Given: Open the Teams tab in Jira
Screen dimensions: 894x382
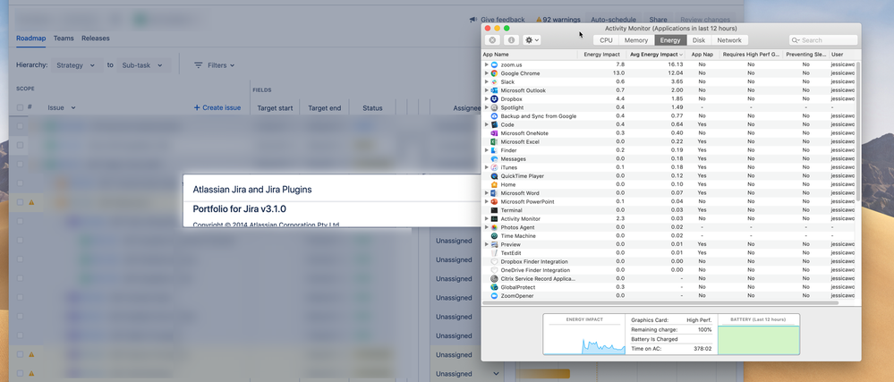Looking at the screenshot, I should coord(64,38).
